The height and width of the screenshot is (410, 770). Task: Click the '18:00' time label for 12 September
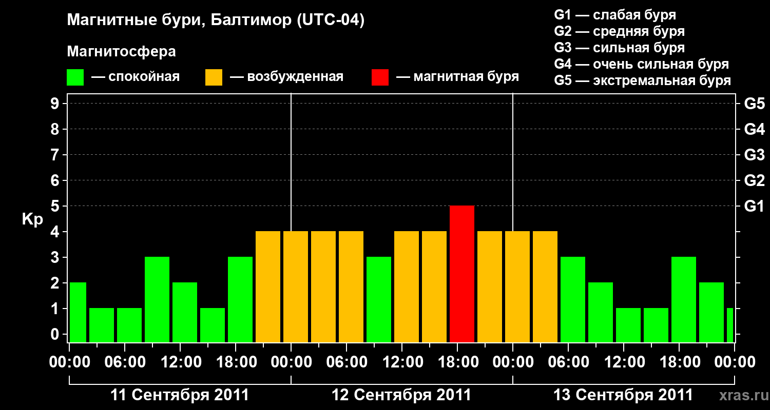coord(457,362)
